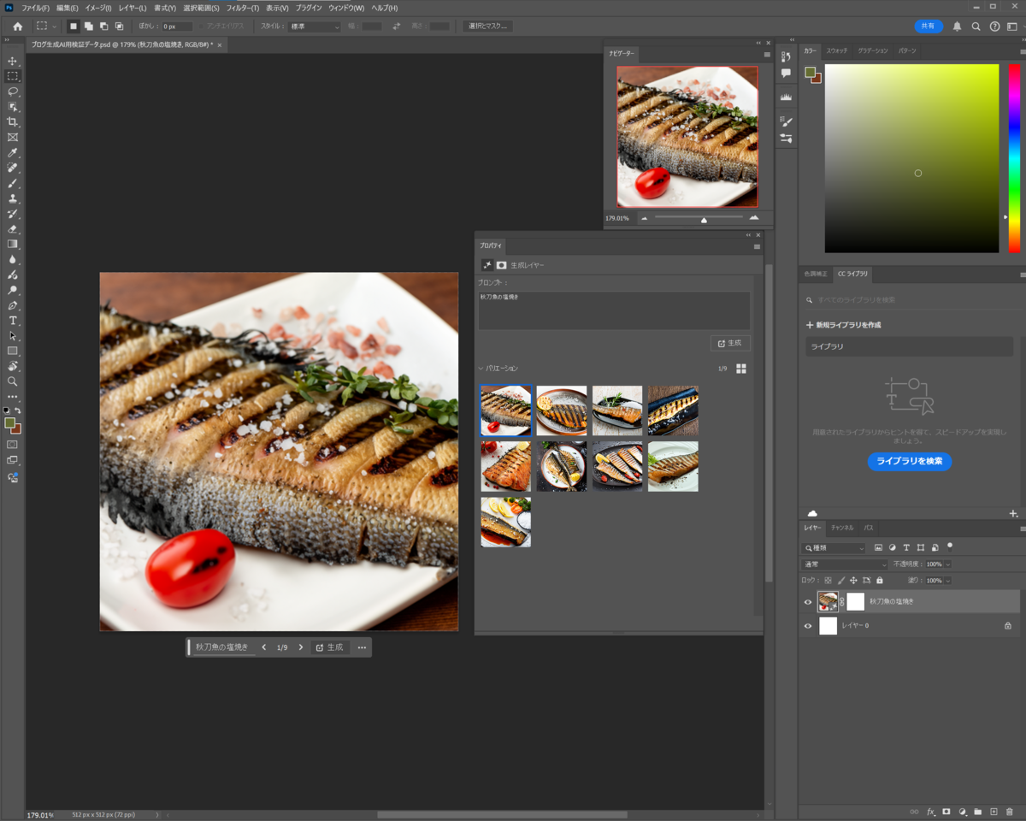The image size is (1026, 821).
Task: Select the Path Selection tool
Action: (13, 336)
